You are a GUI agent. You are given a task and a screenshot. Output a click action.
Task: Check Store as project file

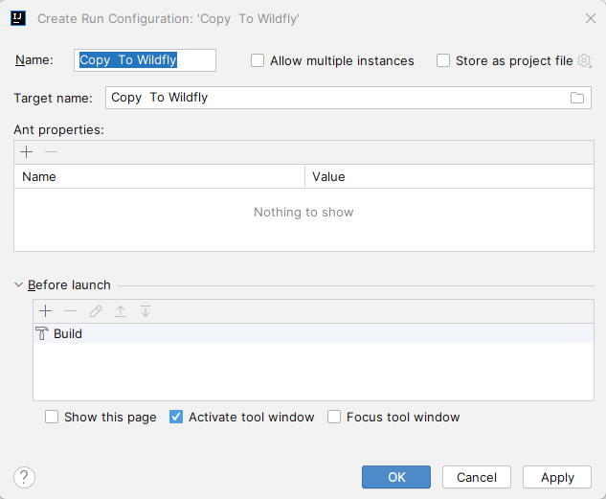pos(443,60)
